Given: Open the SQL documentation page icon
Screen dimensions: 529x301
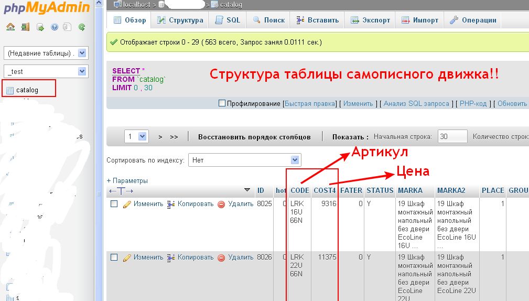Looking at the screenshot, I should tap(67, 27).
